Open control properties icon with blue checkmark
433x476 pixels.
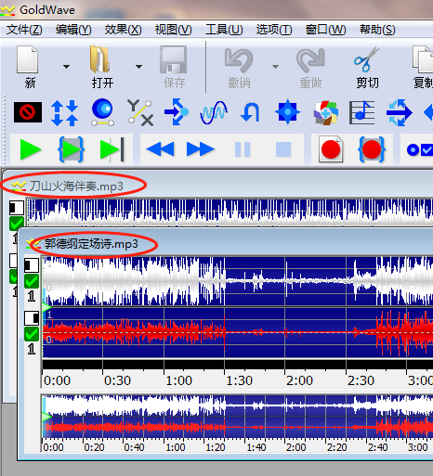coord(419,149)
